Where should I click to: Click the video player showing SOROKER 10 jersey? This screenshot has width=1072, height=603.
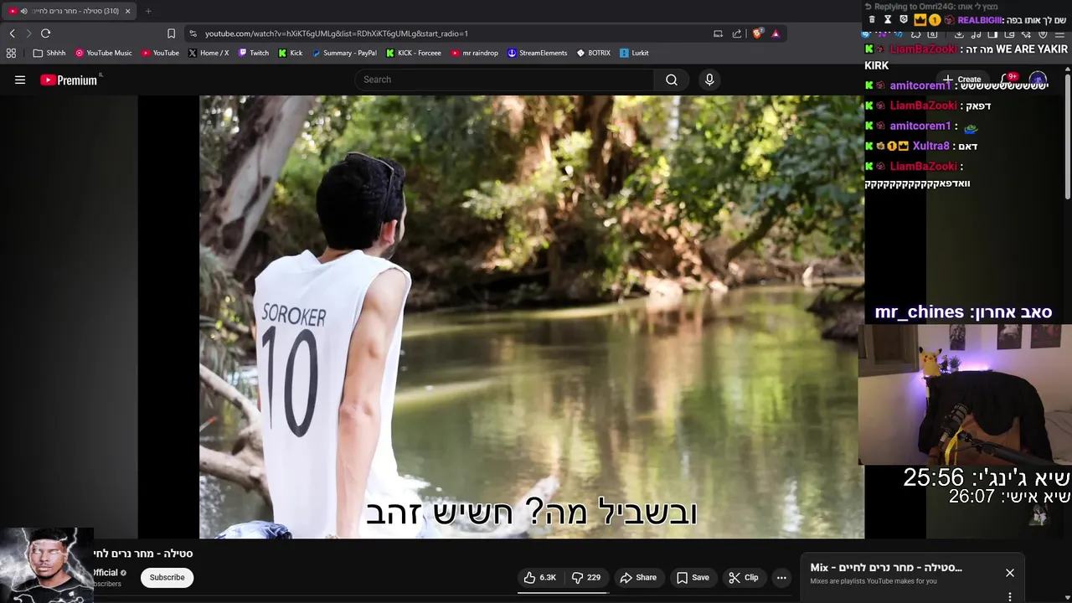click(x=532, y=317)
